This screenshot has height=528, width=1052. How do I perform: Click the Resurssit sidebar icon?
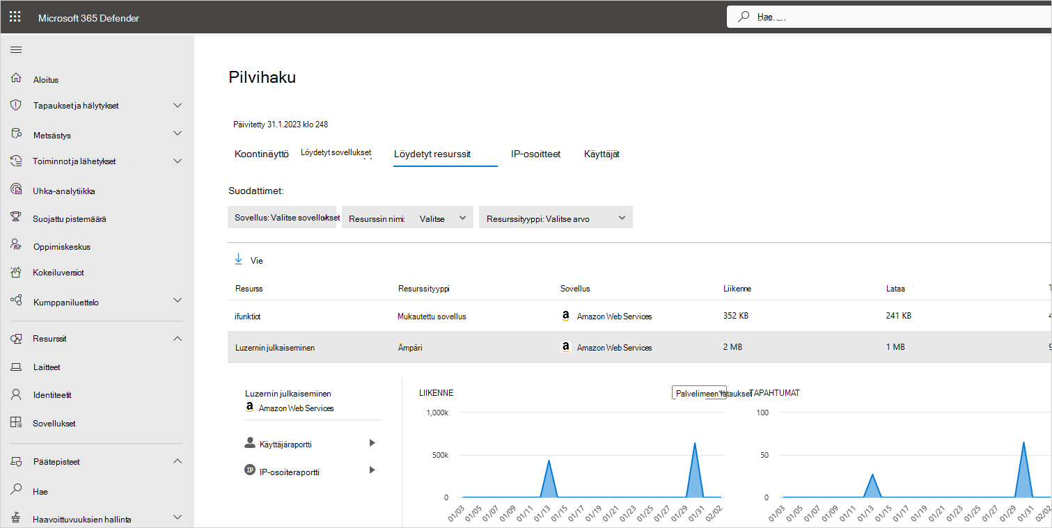pyautogui.click(x=17, y=338)
